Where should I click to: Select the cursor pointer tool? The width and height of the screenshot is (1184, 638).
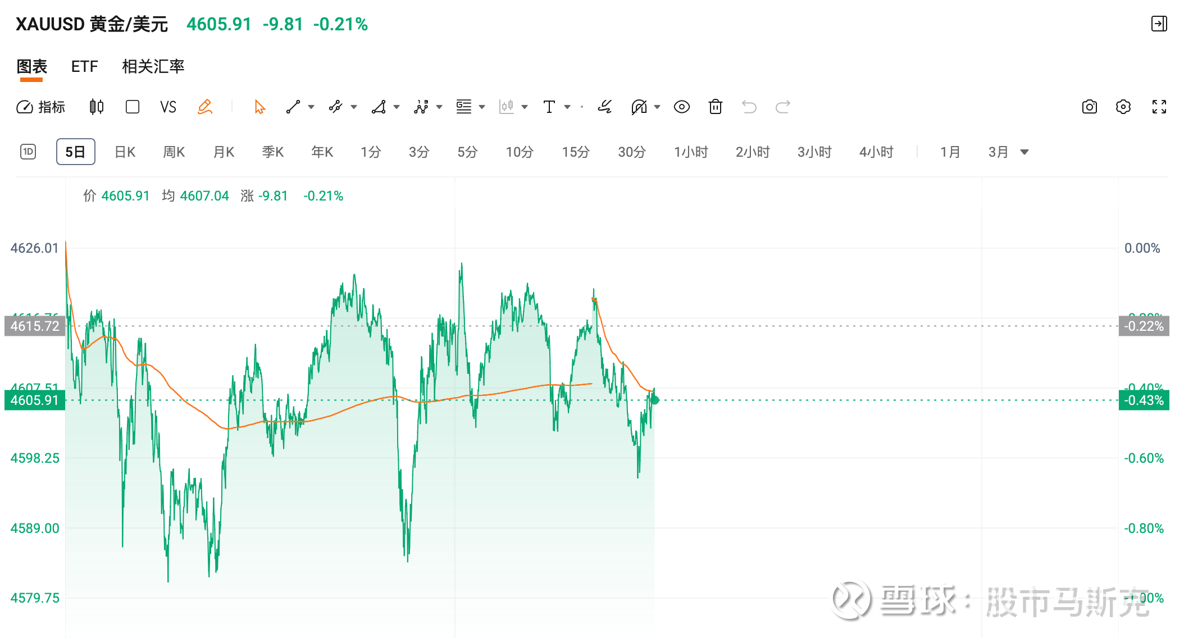click(259, 107)
